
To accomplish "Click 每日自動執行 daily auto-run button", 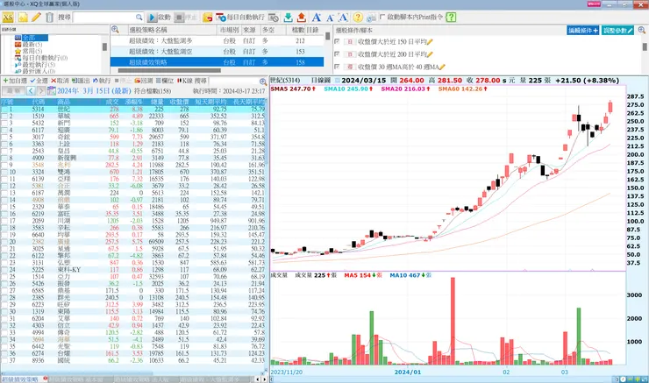I will click(240, 18).
